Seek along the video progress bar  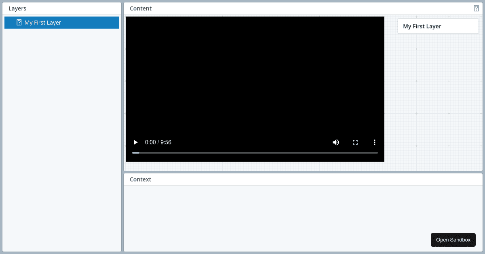(x=255, y=153)
